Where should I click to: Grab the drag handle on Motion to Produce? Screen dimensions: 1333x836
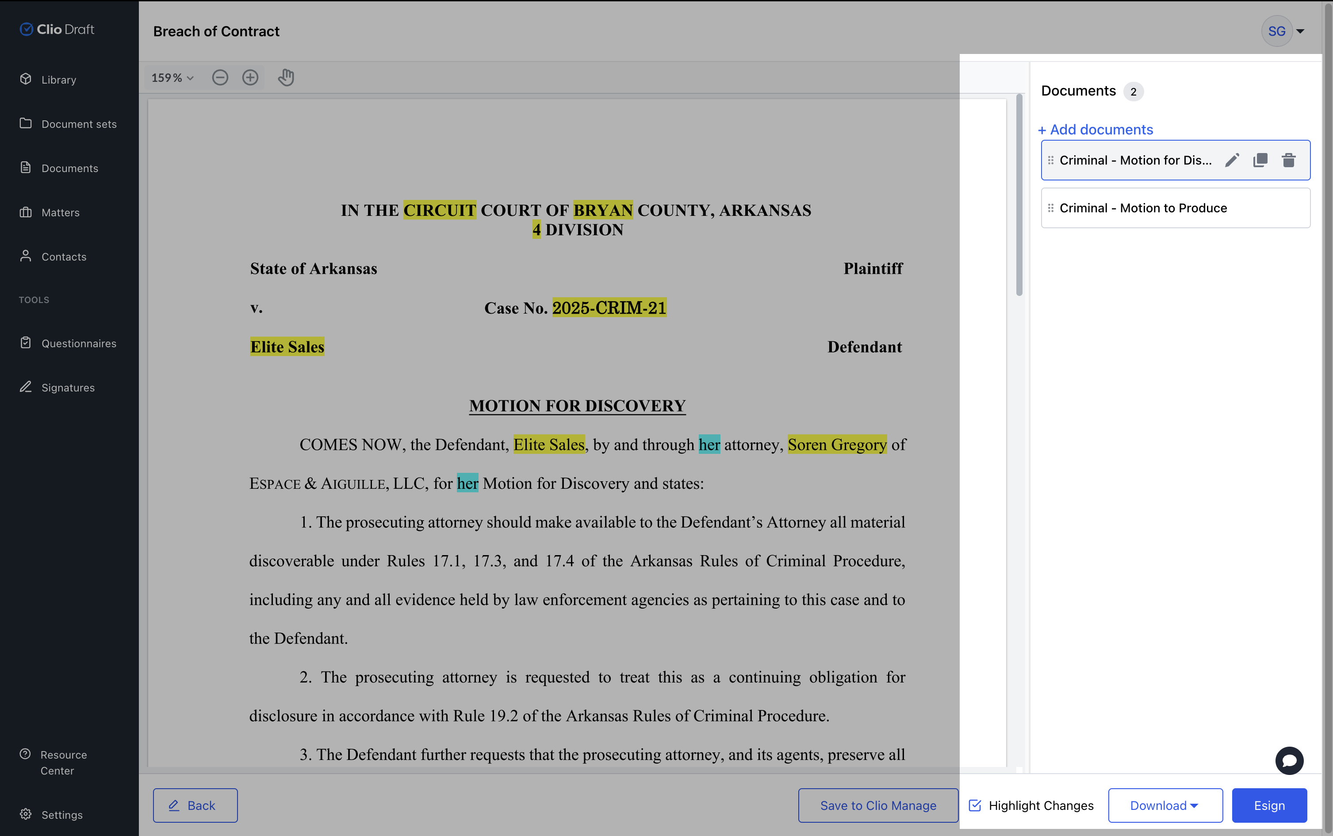pyautogui.click(x=1051, y=207)
